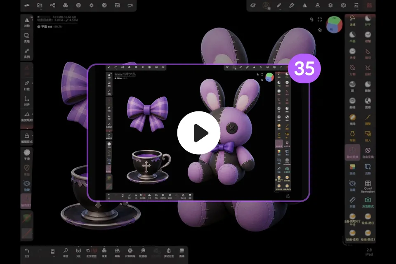
Task: Select the mask shield shortcut on left
Action: click(x=27, y=170)
